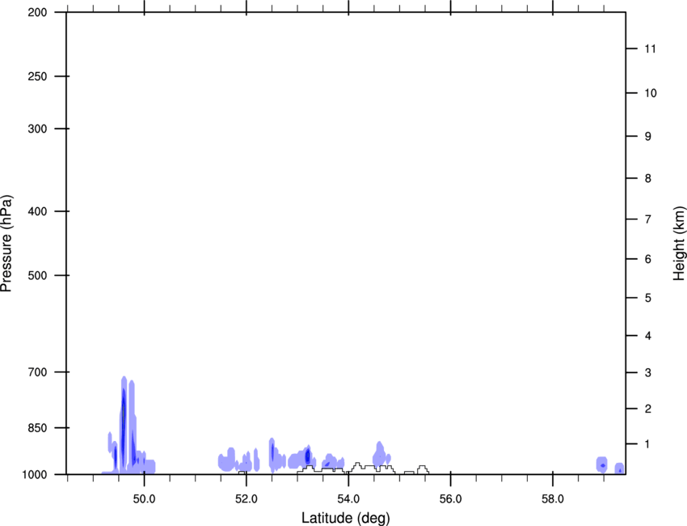Click the 54.0 latitude tick label

pyautogui.click(x=348, y=499)
